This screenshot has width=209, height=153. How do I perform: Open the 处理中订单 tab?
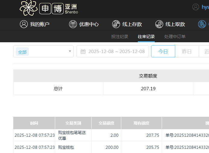(x=175, y=37)
